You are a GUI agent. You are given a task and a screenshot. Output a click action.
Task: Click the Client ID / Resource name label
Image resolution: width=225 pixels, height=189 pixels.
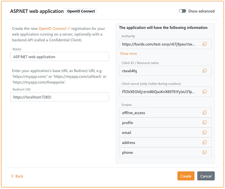point(140,63)
